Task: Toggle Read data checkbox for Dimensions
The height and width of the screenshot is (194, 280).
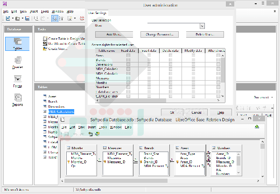Action: click(128, 64)
